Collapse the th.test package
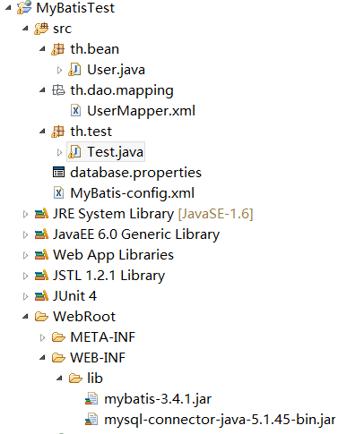 pos(42,132)
